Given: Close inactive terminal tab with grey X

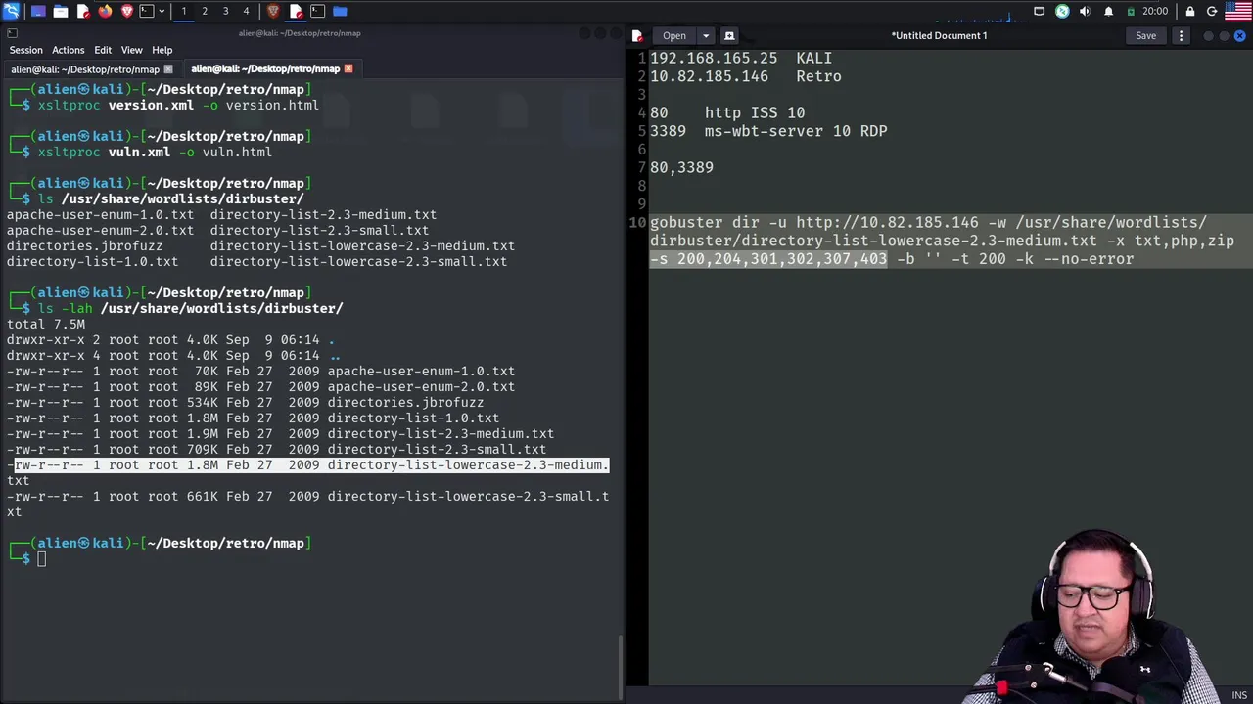Looking at the screenshot, I should pyautogui.click(x=168, y=68).
